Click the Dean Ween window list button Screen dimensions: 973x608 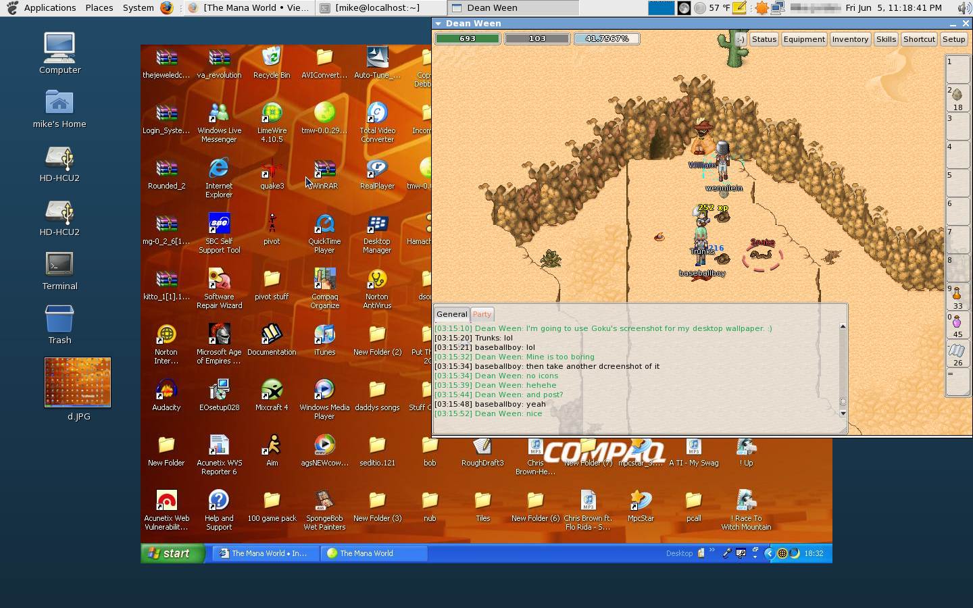pyautogui.click(x=514, y=8)
